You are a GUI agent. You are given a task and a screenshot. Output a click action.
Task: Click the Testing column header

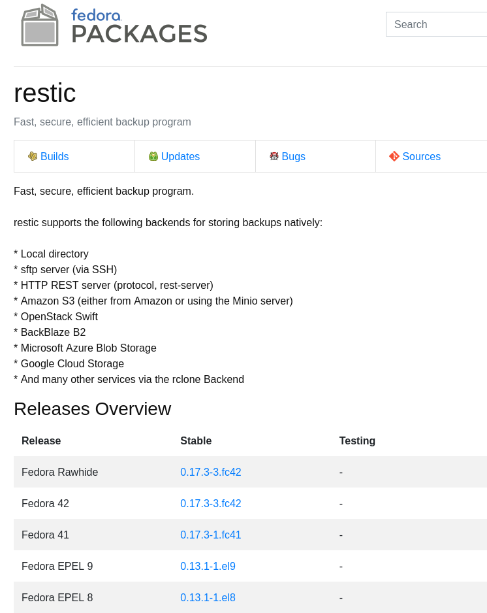[x=357, y=440]
